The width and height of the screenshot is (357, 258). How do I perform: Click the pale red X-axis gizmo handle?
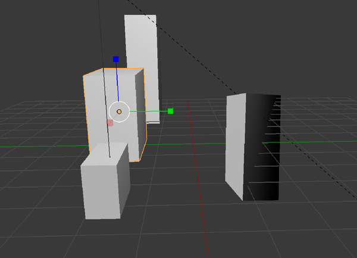pyautogui.click(x=110, y=123)
